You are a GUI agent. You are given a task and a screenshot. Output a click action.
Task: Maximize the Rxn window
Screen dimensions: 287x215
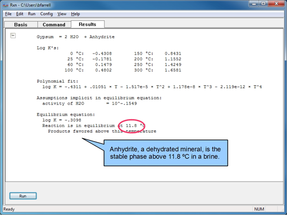[264, 4]
